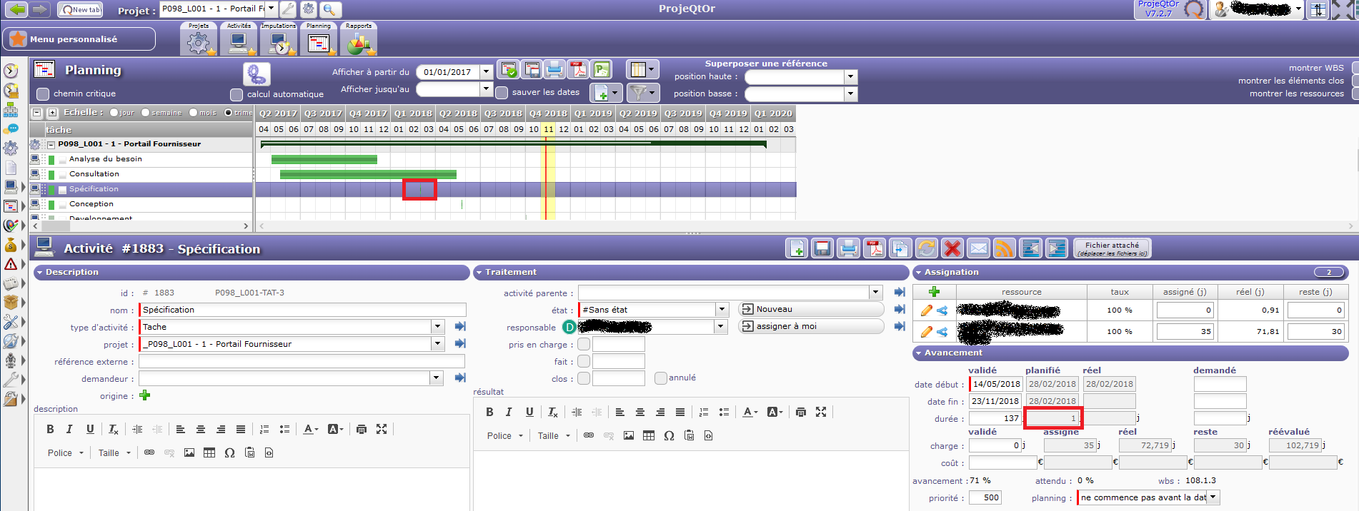Select the semaine scale radio button
Screen dimensions: 1359x511
146,113
